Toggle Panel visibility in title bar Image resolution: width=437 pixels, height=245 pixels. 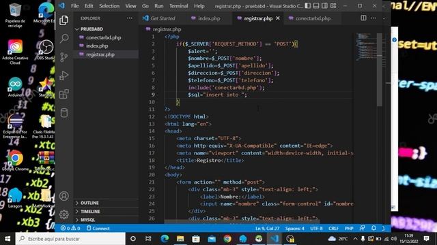[316, 5]
